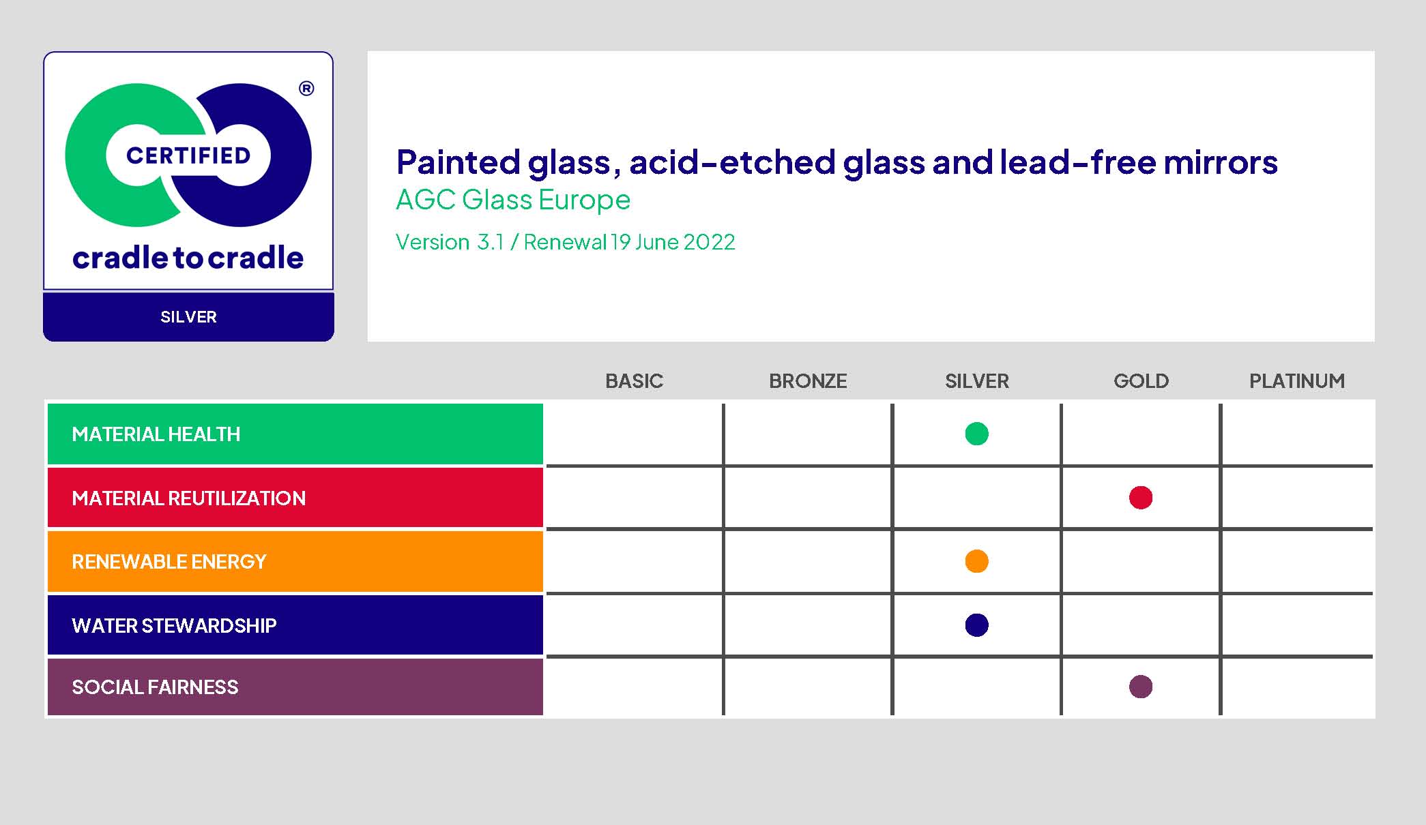Click the Cradle to Cradle Certified logo
The image size is (1426, 825).
(188, 171)
